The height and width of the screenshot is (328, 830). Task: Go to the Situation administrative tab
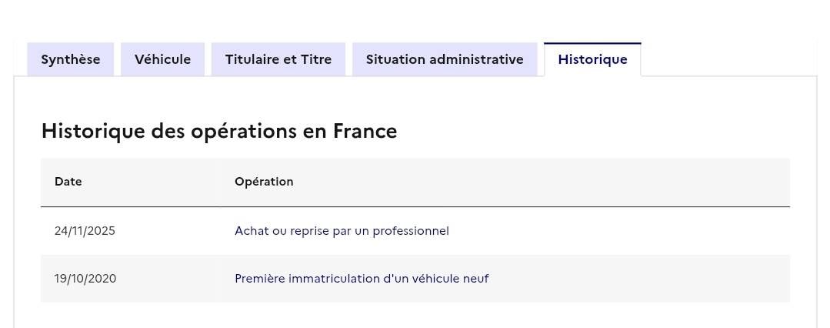(445, 59)
